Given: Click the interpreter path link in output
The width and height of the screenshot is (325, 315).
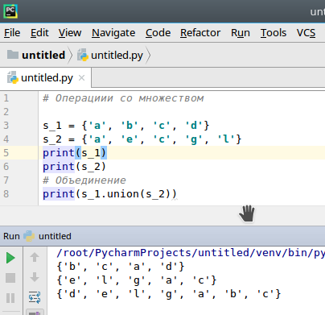Looking at the screenshot, I should pos(191,253).
